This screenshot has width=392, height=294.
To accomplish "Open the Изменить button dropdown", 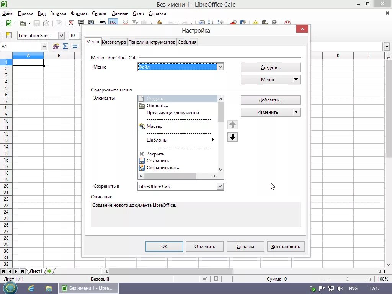I will [x=296, y=112].
